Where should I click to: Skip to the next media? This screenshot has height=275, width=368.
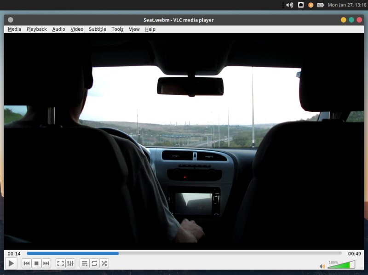click(46, 263)
